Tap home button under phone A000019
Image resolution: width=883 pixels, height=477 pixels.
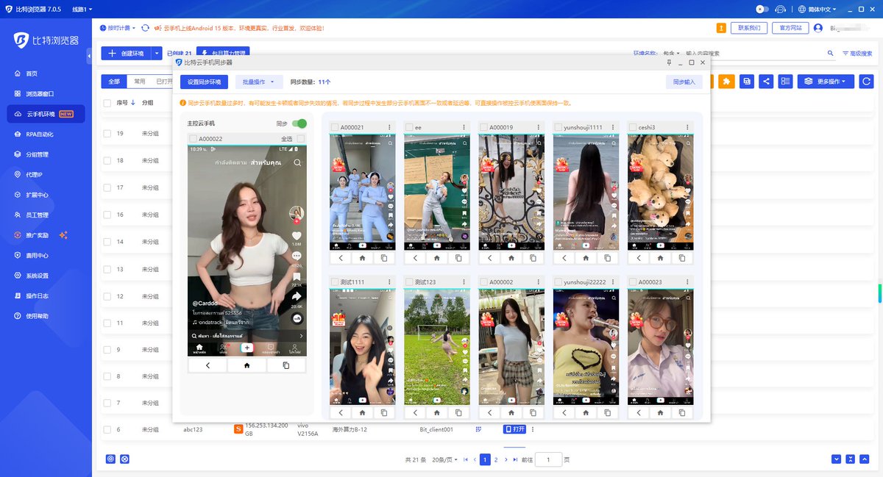pos(511,258)
